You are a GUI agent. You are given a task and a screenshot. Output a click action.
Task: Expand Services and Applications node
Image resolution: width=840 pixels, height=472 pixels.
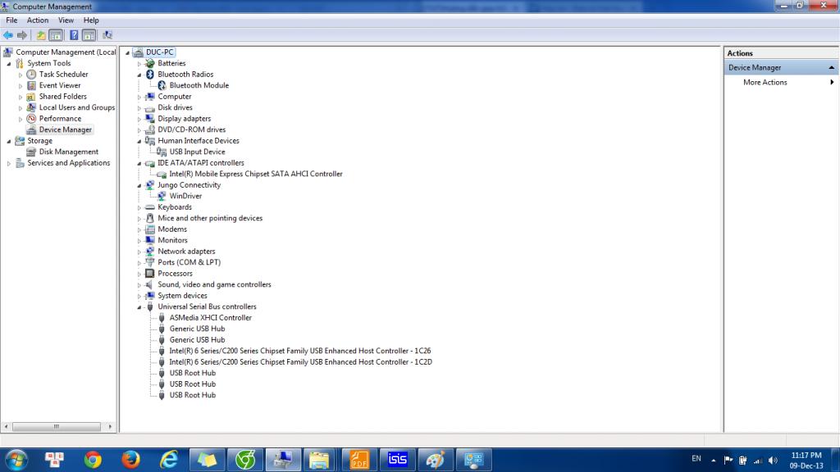click(8, 163)
